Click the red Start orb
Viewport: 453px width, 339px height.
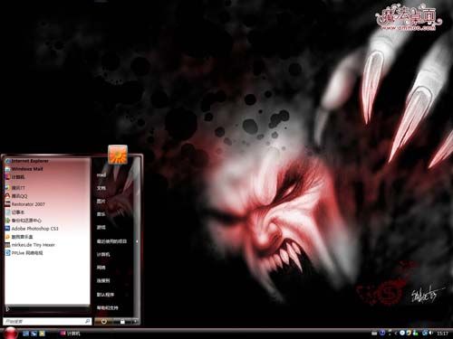click(10, 333)
